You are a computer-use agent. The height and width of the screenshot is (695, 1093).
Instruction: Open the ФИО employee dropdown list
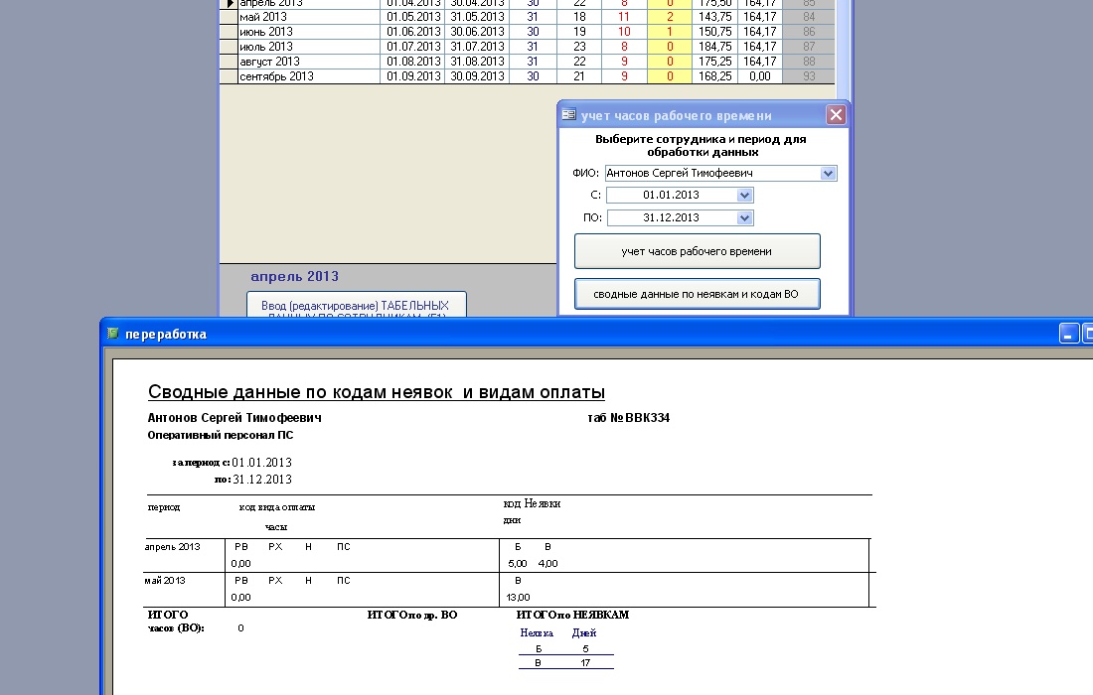click(x=828, y=174)
